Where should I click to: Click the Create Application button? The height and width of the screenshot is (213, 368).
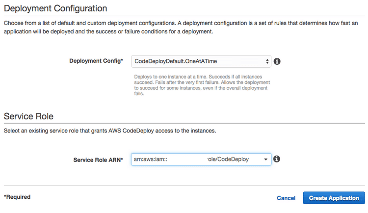click(334, 198)
